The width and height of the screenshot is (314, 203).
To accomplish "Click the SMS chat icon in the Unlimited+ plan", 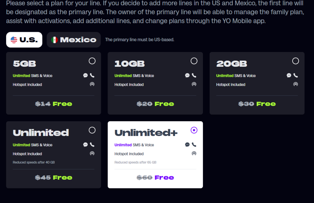I will (x=187, y=145).
